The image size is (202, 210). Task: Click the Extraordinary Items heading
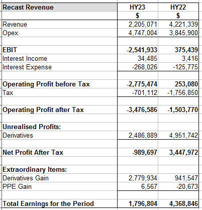[x=35, y=170]
